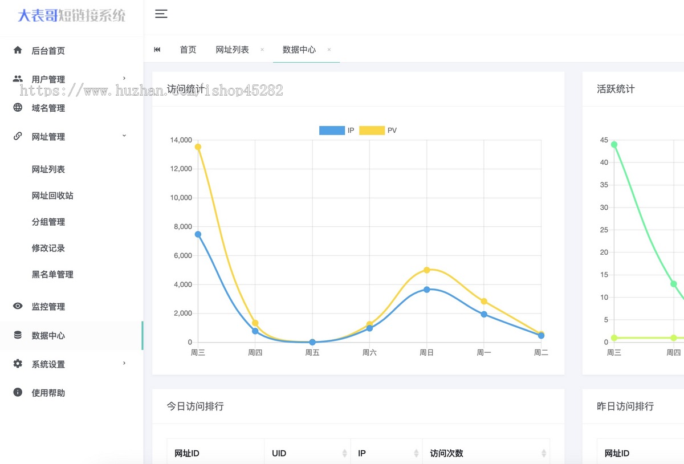This screenshot has height=464, width=684.
Task: Go to 修改记录 submenu item
Action: coord(48,248)
